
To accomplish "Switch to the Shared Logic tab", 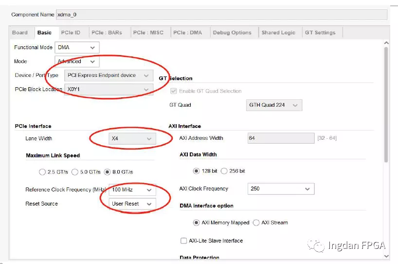I will click(278, 33).
